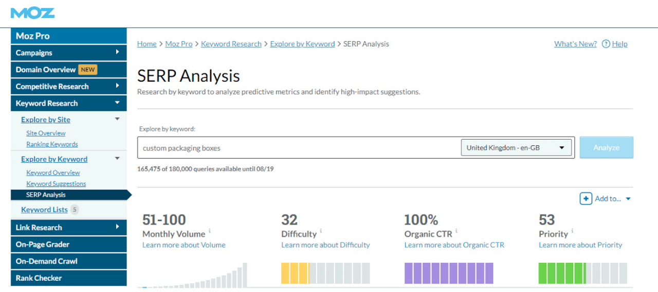
Task: Open the What's New link
Action: pos(575,44)
